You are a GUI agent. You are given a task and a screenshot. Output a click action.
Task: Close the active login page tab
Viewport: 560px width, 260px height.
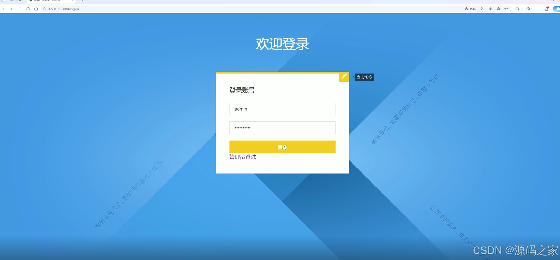72,1
